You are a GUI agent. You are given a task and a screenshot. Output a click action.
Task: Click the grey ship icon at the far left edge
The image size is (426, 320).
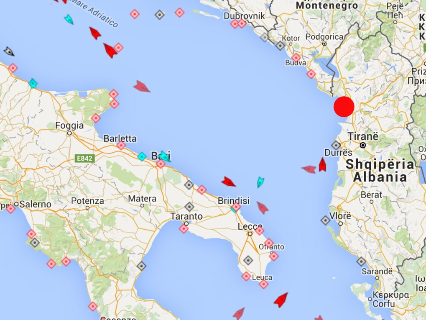click(x=9, y=51)
